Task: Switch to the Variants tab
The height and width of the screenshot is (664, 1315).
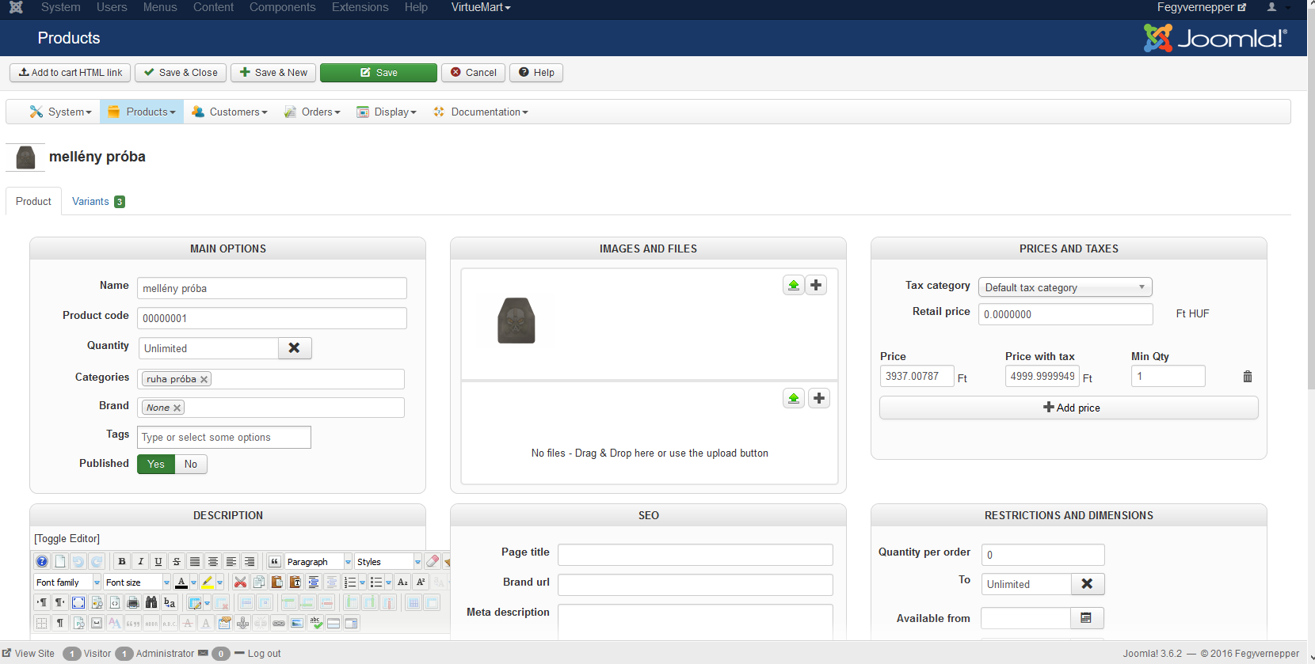Action: coord(98,201)
